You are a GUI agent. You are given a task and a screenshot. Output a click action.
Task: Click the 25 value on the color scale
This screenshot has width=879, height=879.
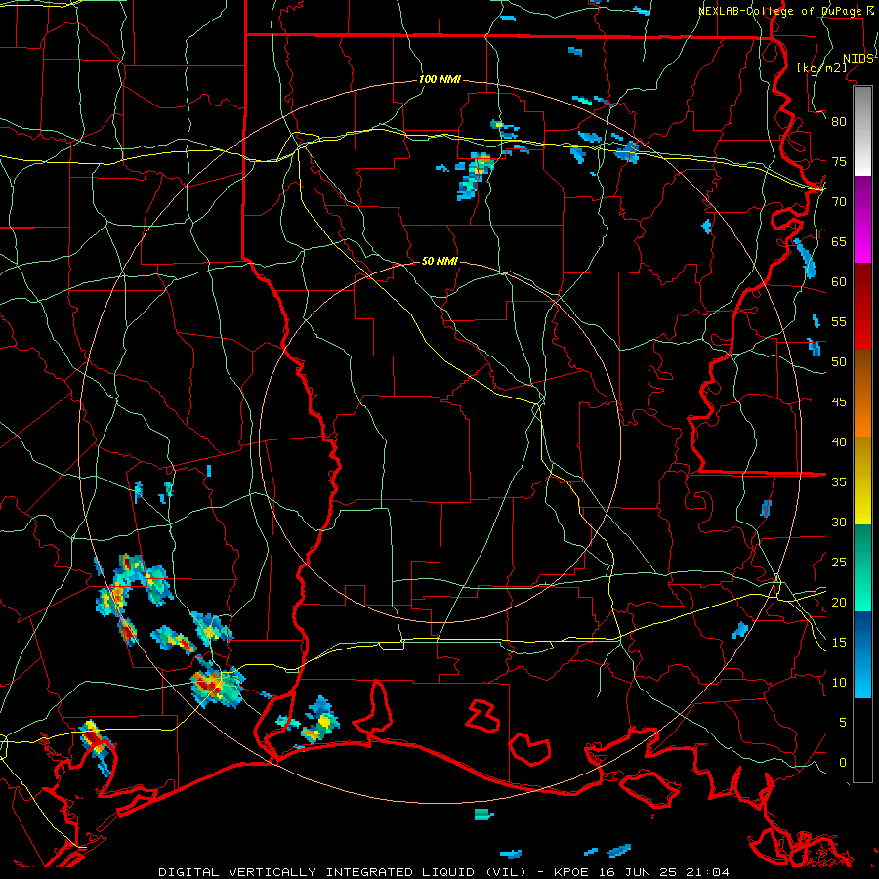pyautogui.click(x=839, y=563)
